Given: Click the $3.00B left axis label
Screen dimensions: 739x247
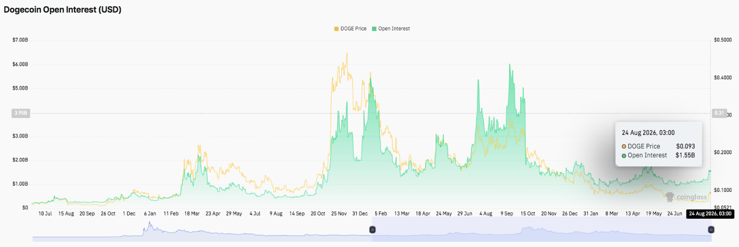Looking at the screenshot, I should (21, 136).
